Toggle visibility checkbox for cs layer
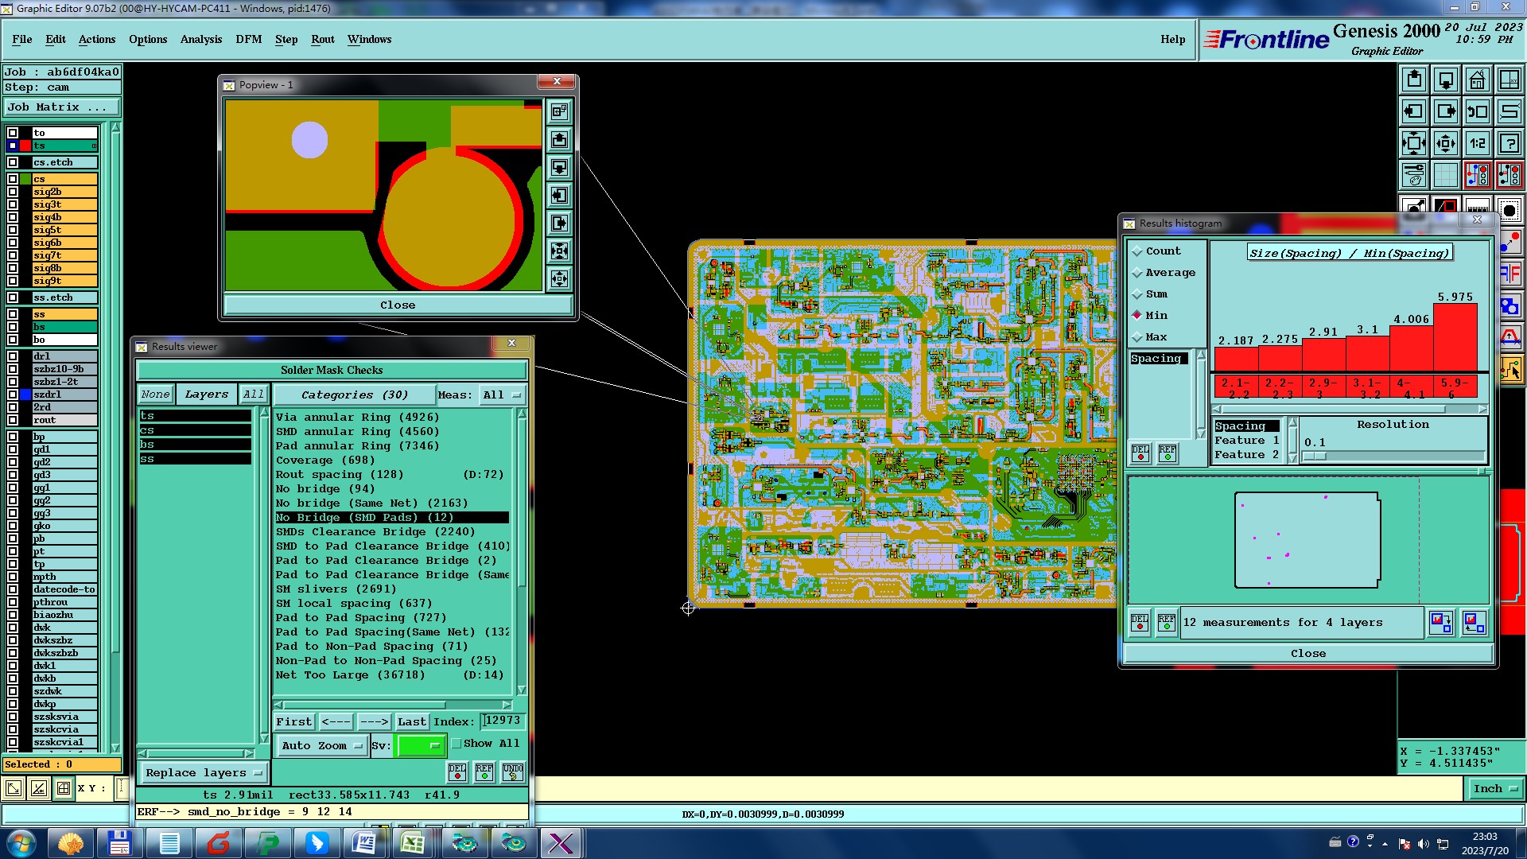Viewport: 1527px width, 859px height. click(x=13, y=179)
